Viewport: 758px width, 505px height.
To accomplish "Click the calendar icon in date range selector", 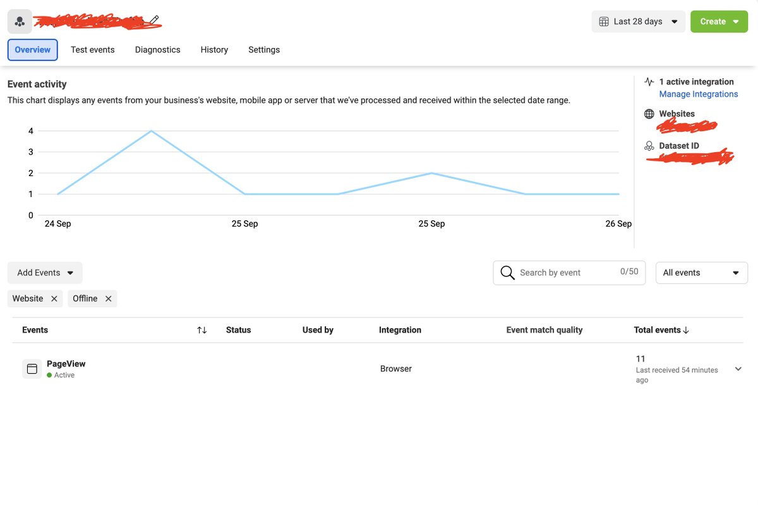I will point(604,21).
